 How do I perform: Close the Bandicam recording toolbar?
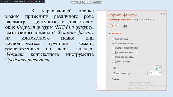click(x=43, y=2)
